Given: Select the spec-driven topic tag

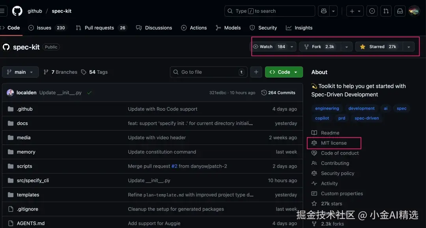Looking at the screenshot, I should (x=366, y=118).
